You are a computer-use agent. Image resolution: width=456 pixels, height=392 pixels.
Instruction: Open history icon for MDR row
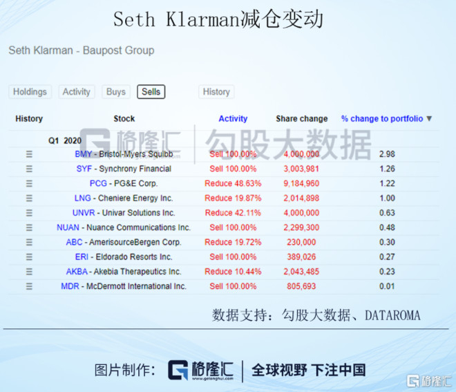[29, 286]
